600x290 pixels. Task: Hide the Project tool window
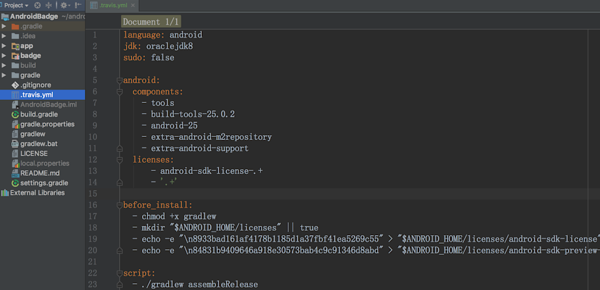click(78, 6)
